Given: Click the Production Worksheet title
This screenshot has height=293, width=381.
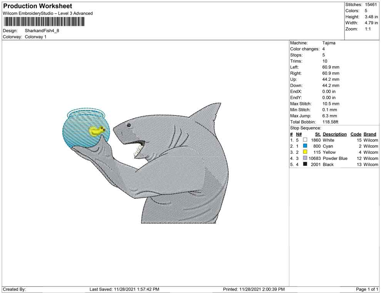Looking at the screenshot, I should (38, 6).
